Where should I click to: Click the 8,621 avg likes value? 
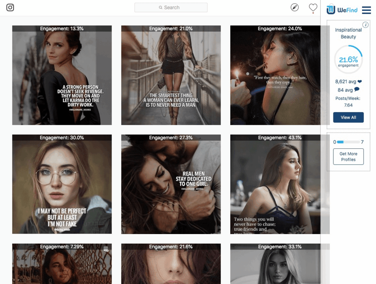[346, 82]
